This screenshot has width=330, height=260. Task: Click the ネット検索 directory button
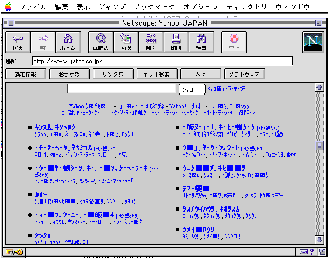(x=157, y=74)
